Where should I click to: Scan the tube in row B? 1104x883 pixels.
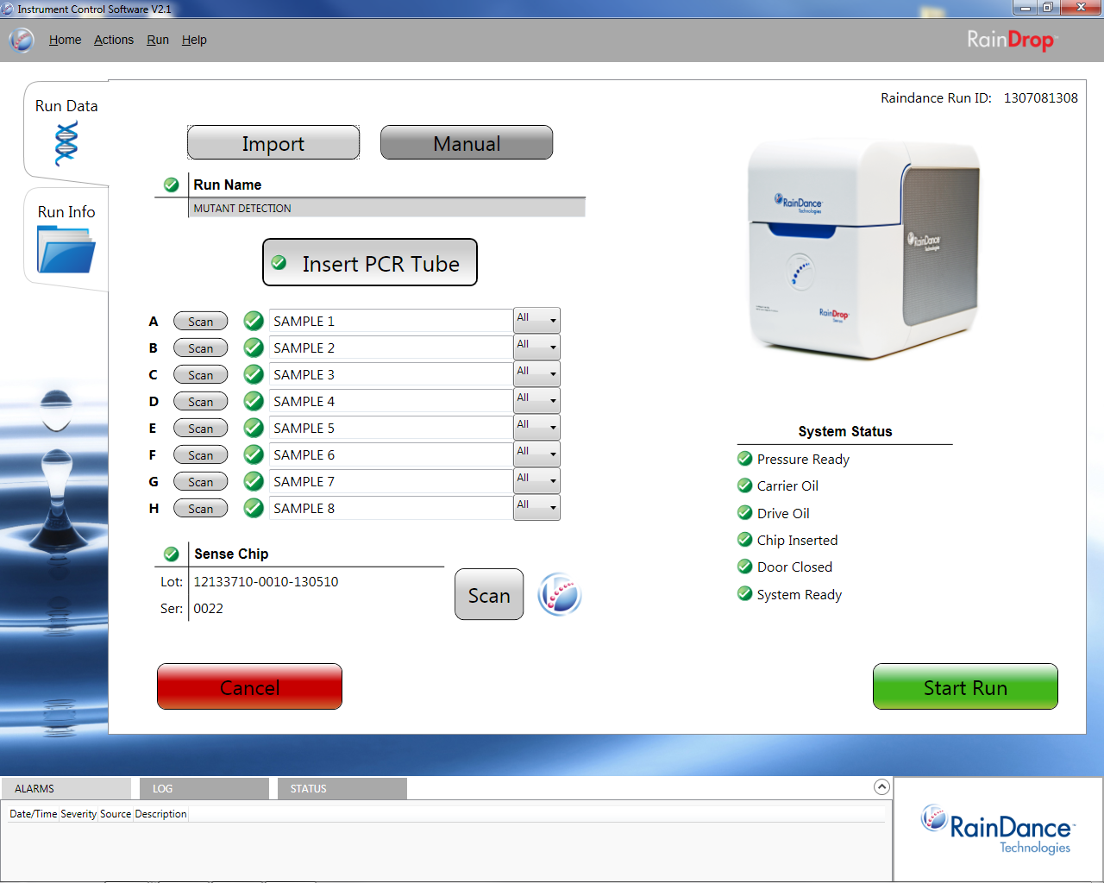click(x=201, y=348)
